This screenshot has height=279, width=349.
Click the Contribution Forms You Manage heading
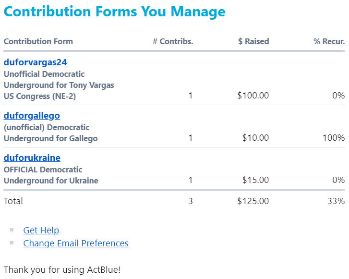pos(114,12)
